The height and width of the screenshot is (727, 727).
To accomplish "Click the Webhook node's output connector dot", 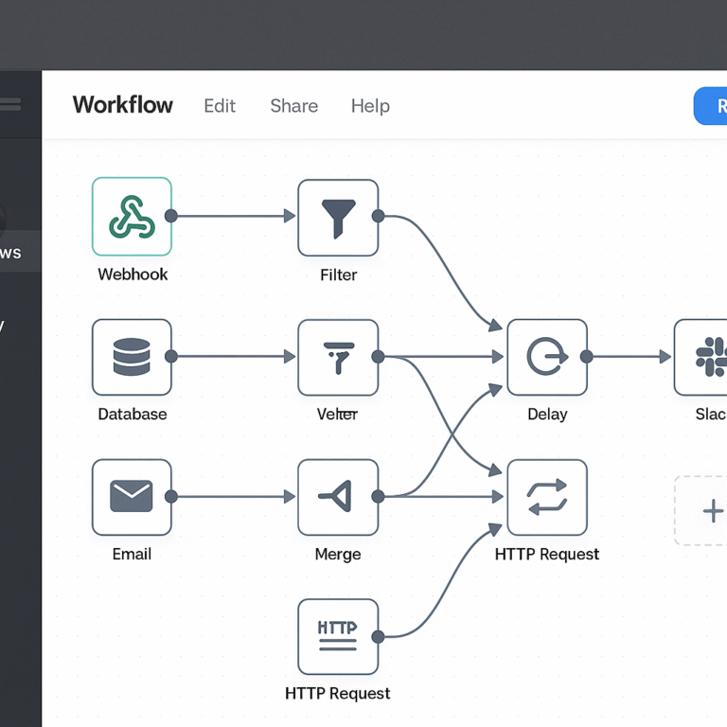I will pyautogui.click(x=171, y=217).
